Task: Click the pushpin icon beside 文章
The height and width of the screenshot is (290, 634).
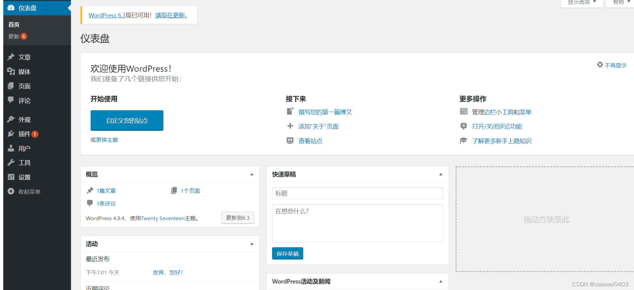Action: [11, 57]
